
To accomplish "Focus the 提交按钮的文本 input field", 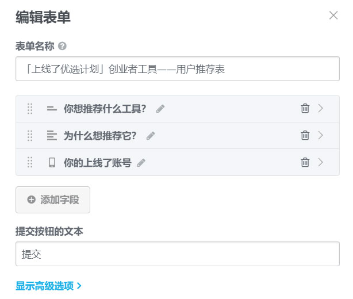I will click(178, 254).
